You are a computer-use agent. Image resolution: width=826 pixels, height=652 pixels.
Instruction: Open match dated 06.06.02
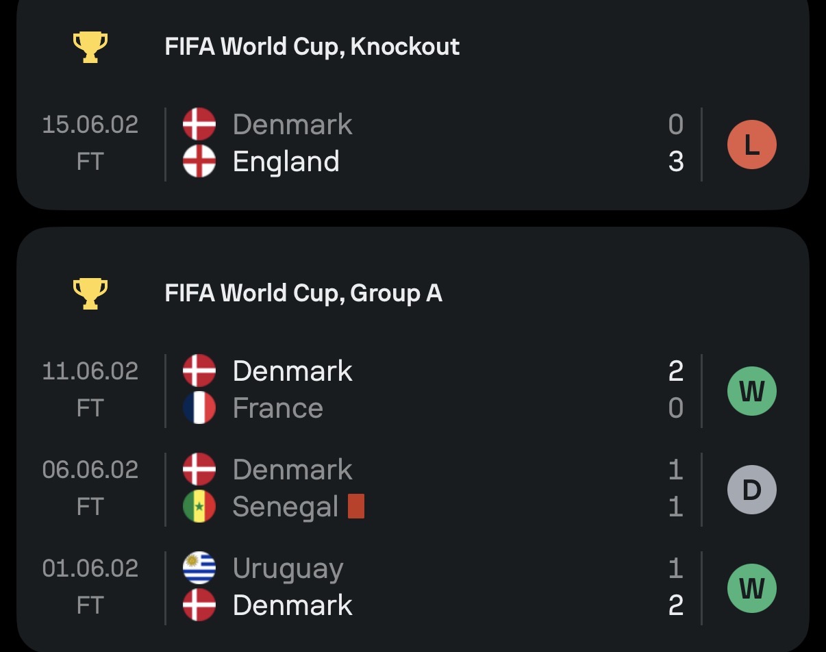(90, 470)
